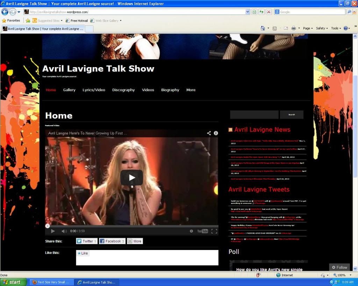Image resolution: width=358 pixels, height=286 pixels.
Task: Expand the Page menu dropdown
Action: click(x=308, y=28)
